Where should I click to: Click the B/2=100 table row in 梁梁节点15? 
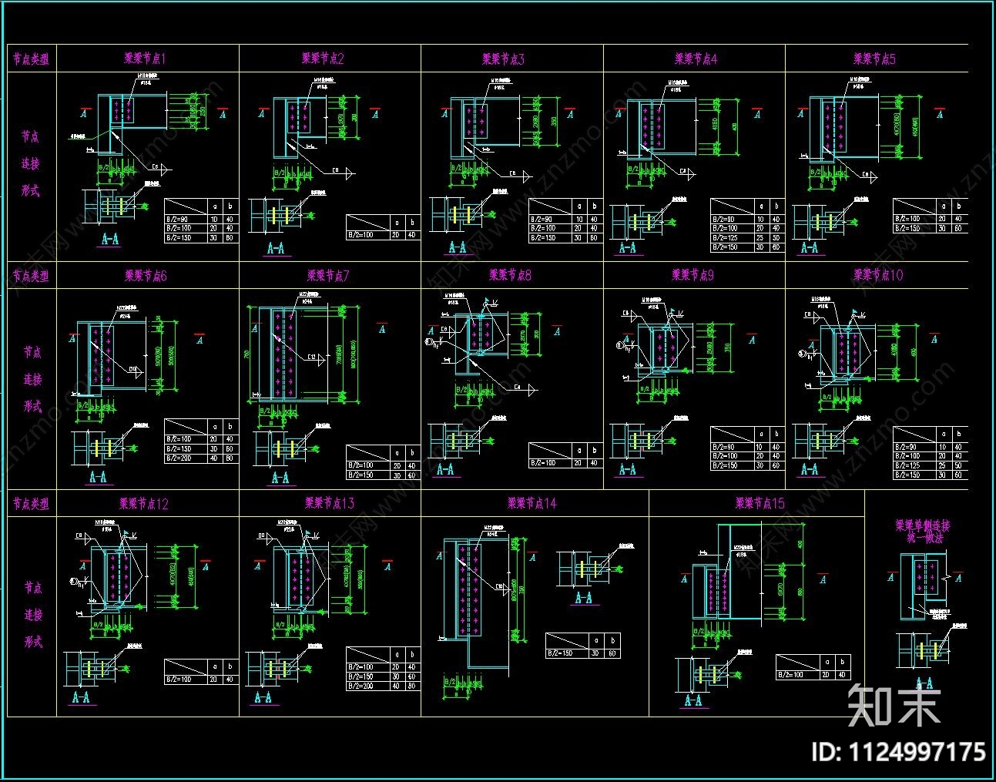(x=813, y=674)
